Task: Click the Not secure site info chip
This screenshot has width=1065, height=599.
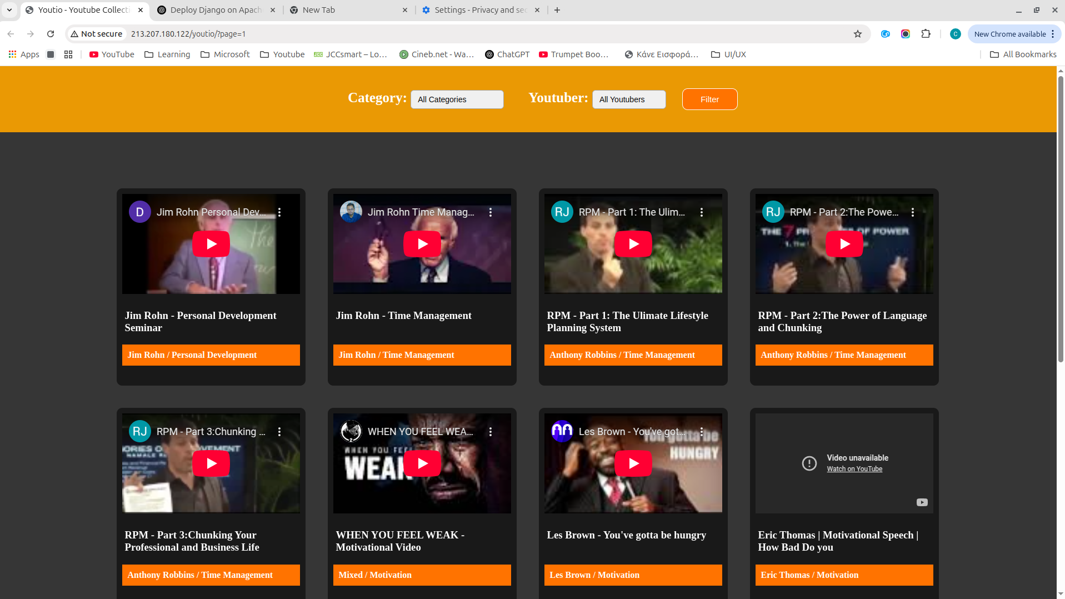Action: pos(96,34)
